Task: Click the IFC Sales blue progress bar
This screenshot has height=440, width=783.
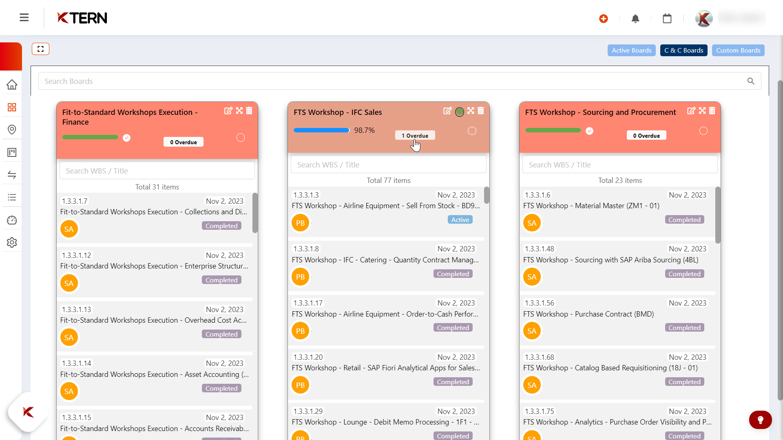Action: click(x=322, y=130)
